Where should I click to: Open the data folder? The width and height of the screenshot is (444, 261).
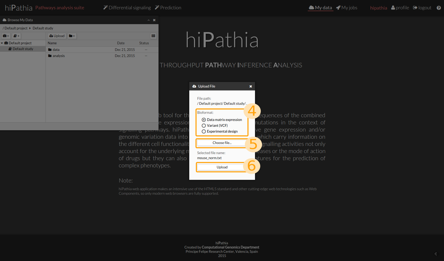pyautogui.click(x=56, y=50)
